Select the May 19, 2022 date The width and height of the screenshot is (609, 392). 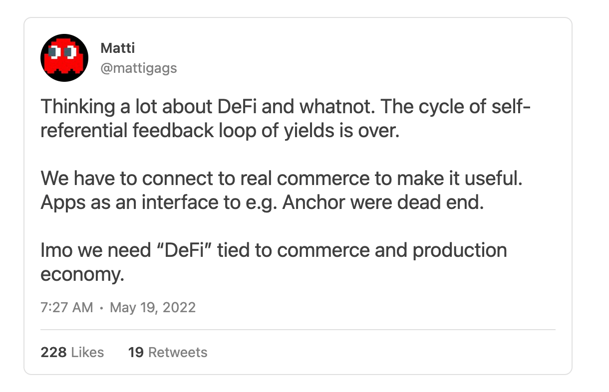click(153, 307)
